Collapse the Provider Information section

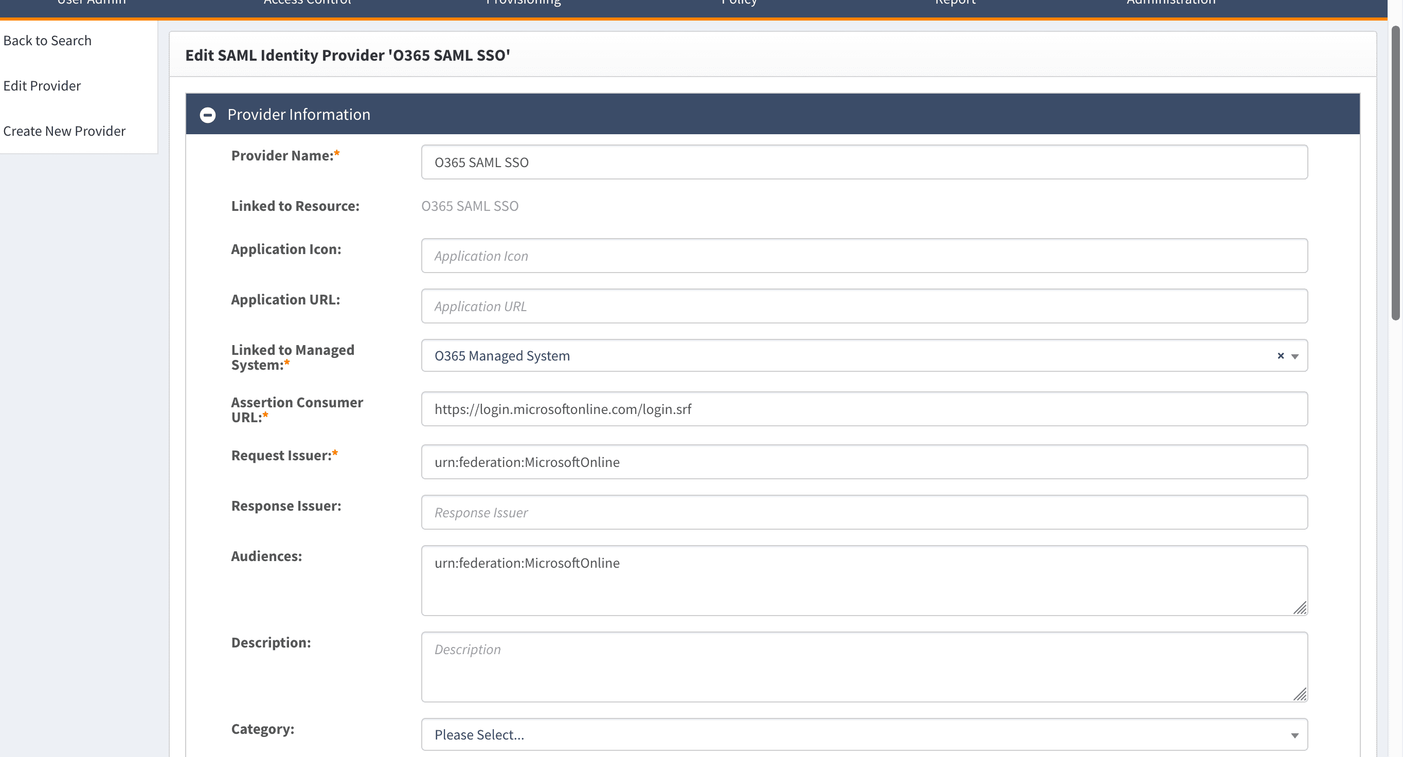coord(207,115)
